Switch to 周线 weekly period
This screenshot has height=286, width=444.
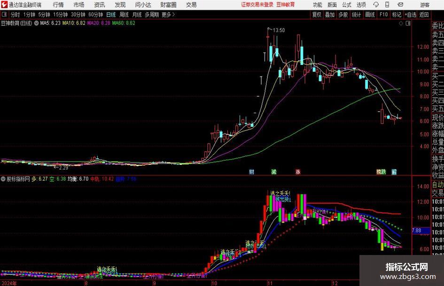pos(124,15)
